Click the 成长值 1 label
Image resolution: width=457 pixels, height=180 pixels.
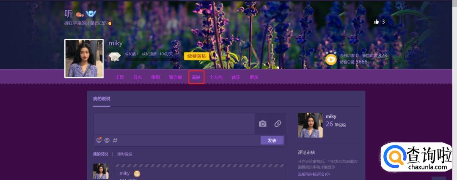[132, 54]
